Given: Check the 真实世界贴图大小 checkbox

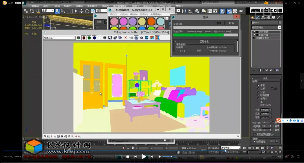Looking at the screenshot, I should coord(254,135).
